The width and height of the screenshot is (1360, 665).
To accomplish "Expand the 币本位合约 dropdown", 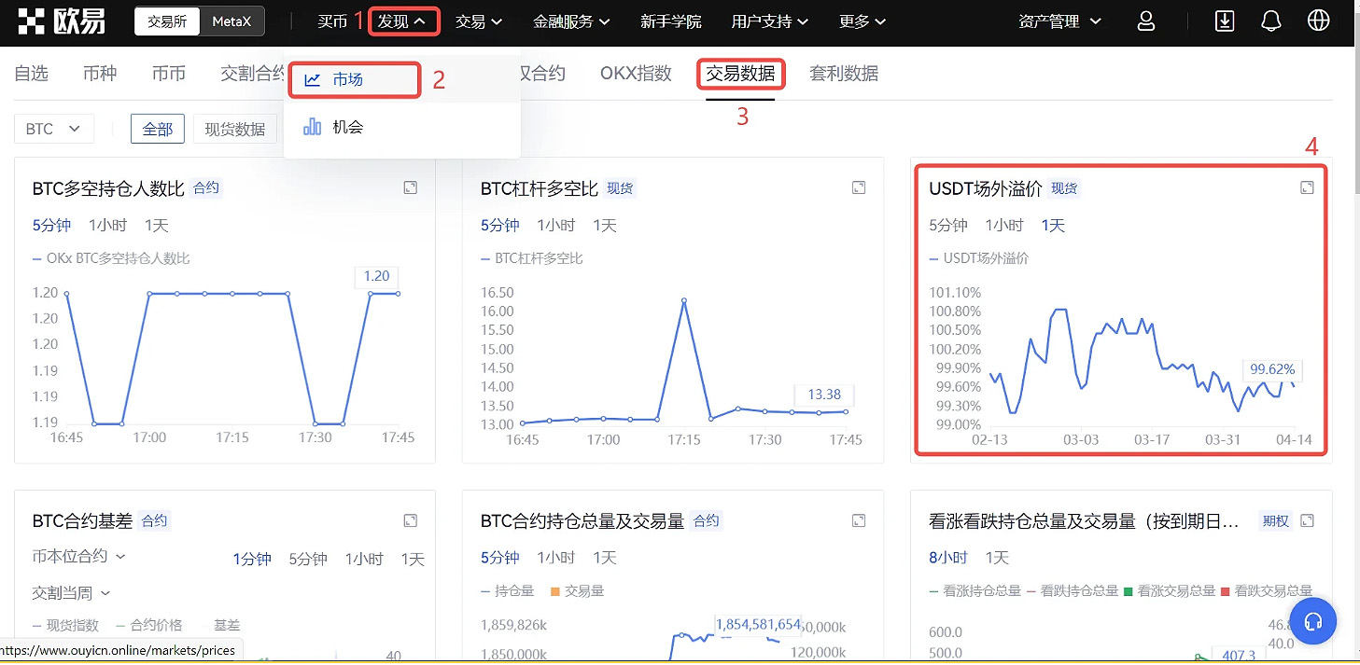I will click(x=79, y=557).
